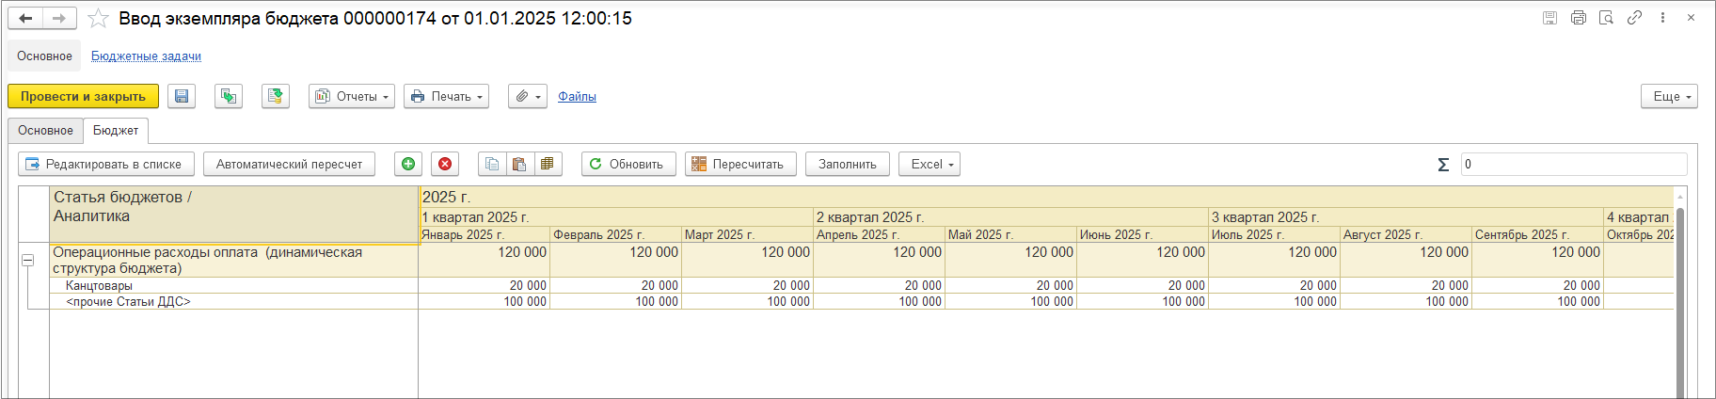Viewport: 1716px width, 399px height.
Task: Toggle Автоматический пересчет mode
Action: (289, 164)
